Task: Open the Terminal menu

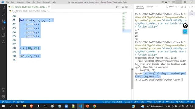Action: click(46, 2)
